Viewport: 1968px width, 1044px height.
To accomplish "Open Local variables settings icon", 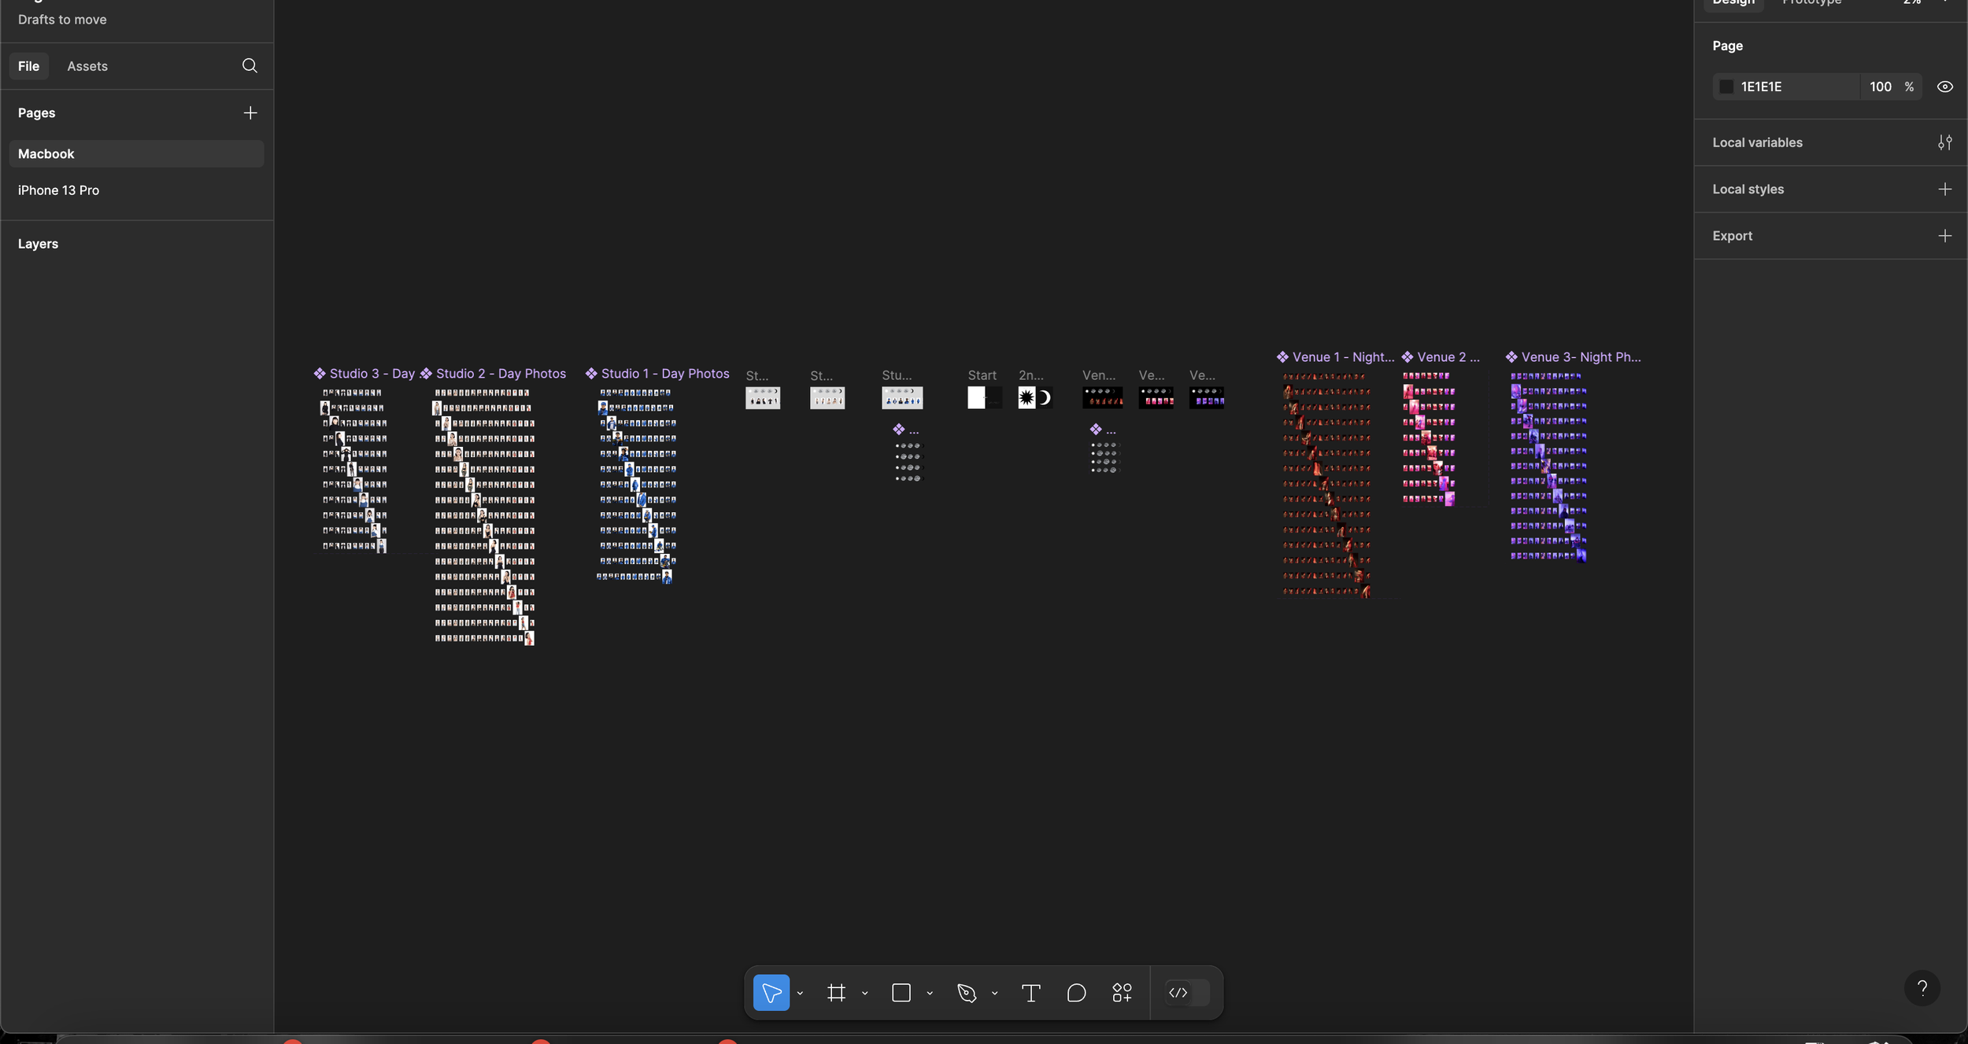I will pyautogui.click(x=1944, y=142).
